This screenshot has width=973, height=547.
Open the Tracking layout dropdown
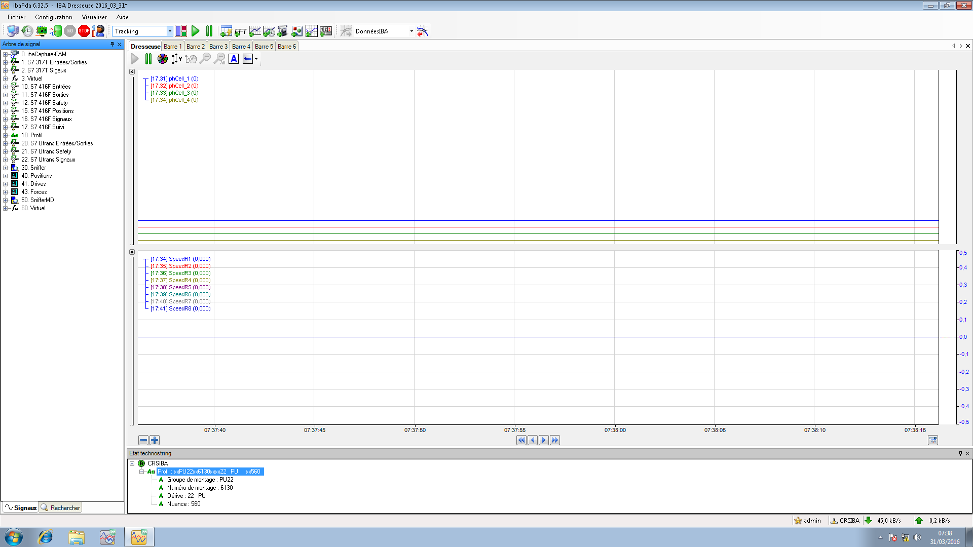click(170, 31)
